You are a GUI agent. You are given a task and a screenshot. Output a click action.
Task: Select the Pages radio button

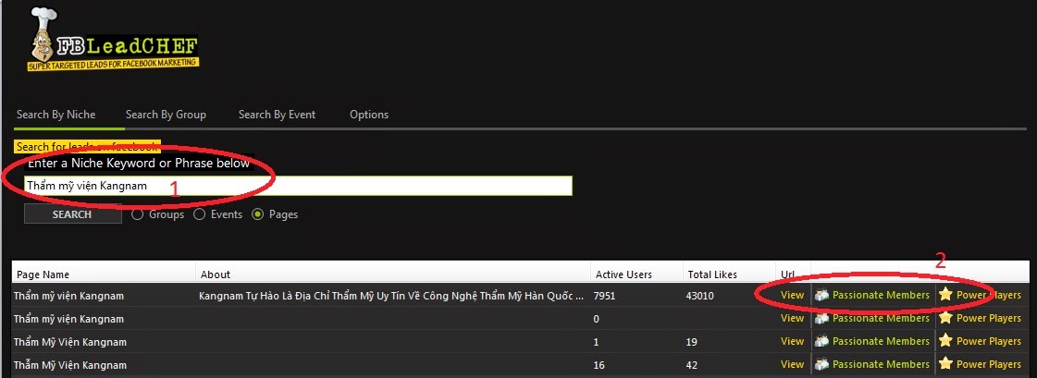258,214
